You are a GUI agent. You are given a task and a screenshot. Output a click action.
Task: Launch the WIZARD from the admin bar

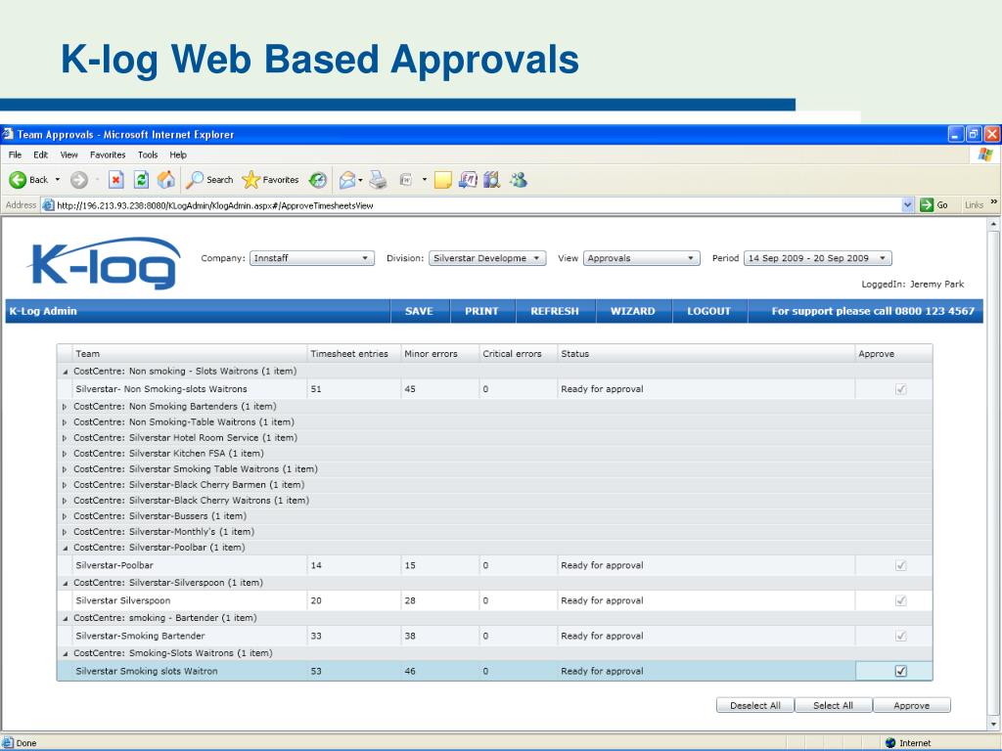633,311
